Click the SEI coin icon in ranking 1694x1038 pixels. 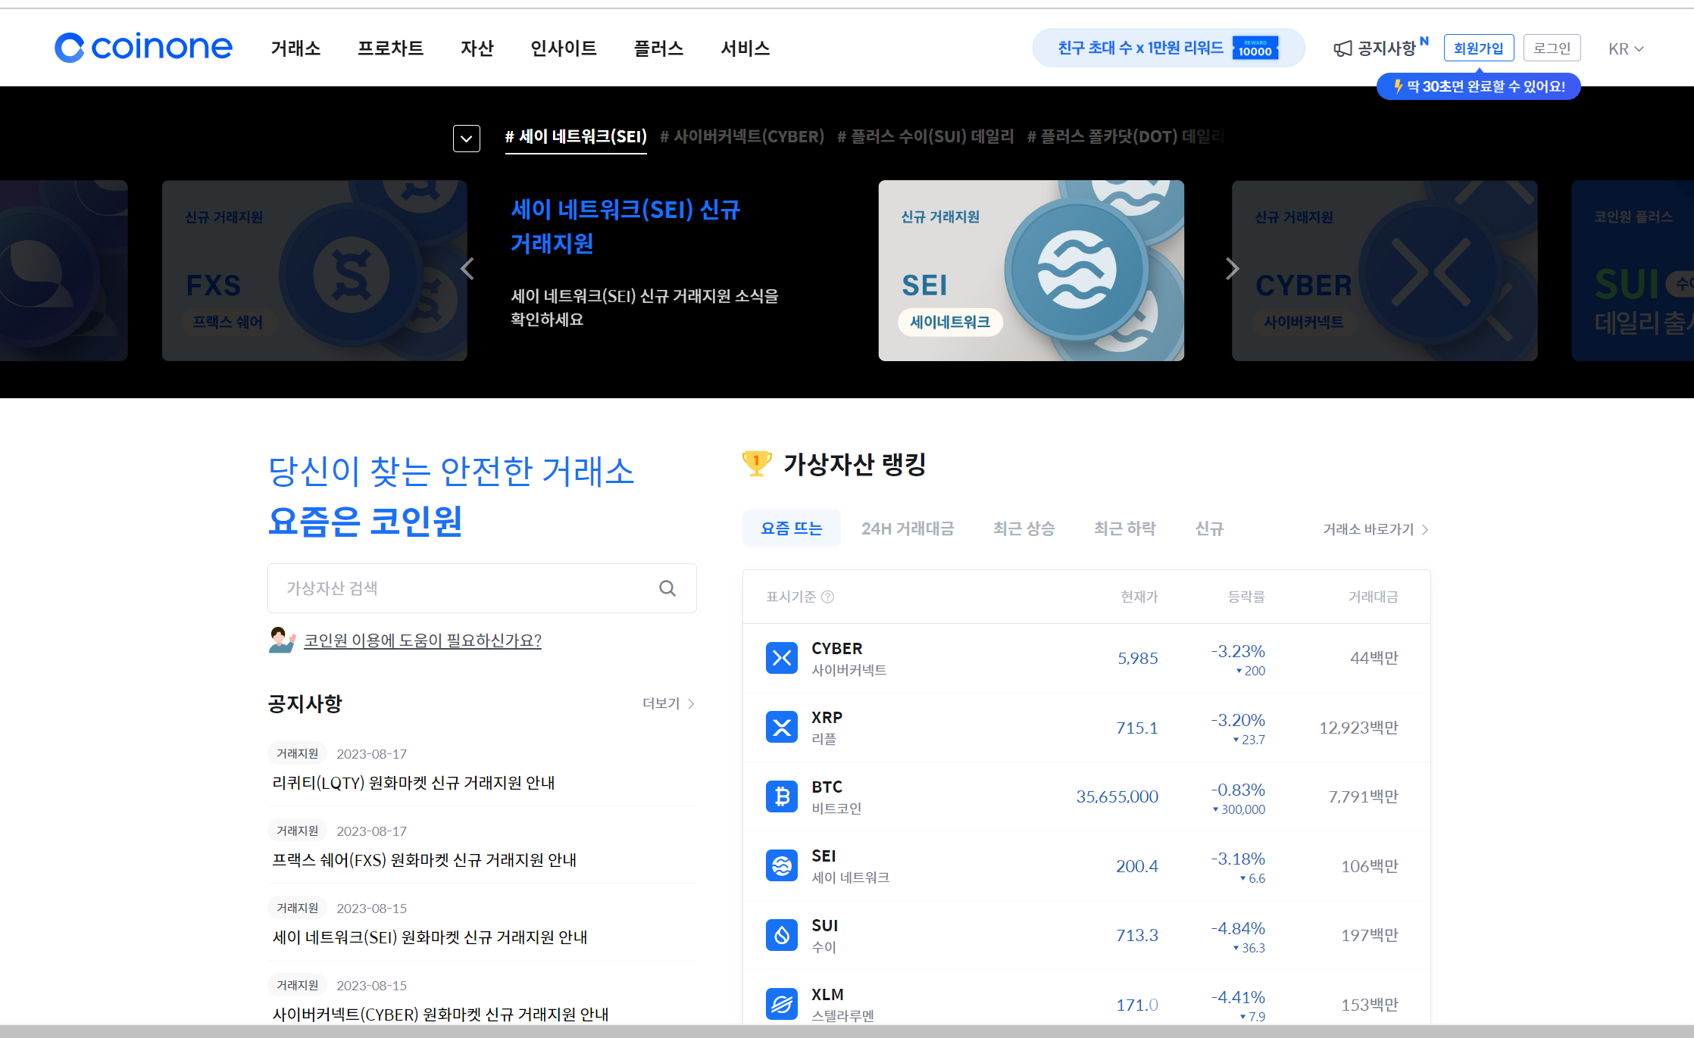pyautogui.click(x=781, y=865)
